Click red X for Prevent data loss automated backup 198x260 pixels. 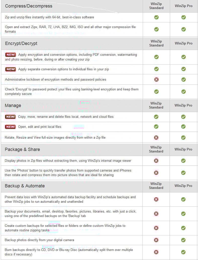pyautogui.click(x=156, y=199)
